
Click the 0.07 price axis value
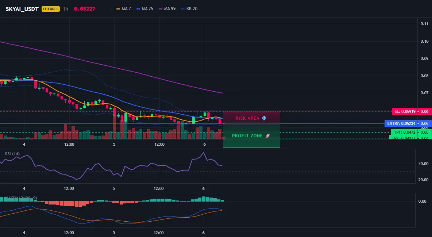tap(424, 93)
